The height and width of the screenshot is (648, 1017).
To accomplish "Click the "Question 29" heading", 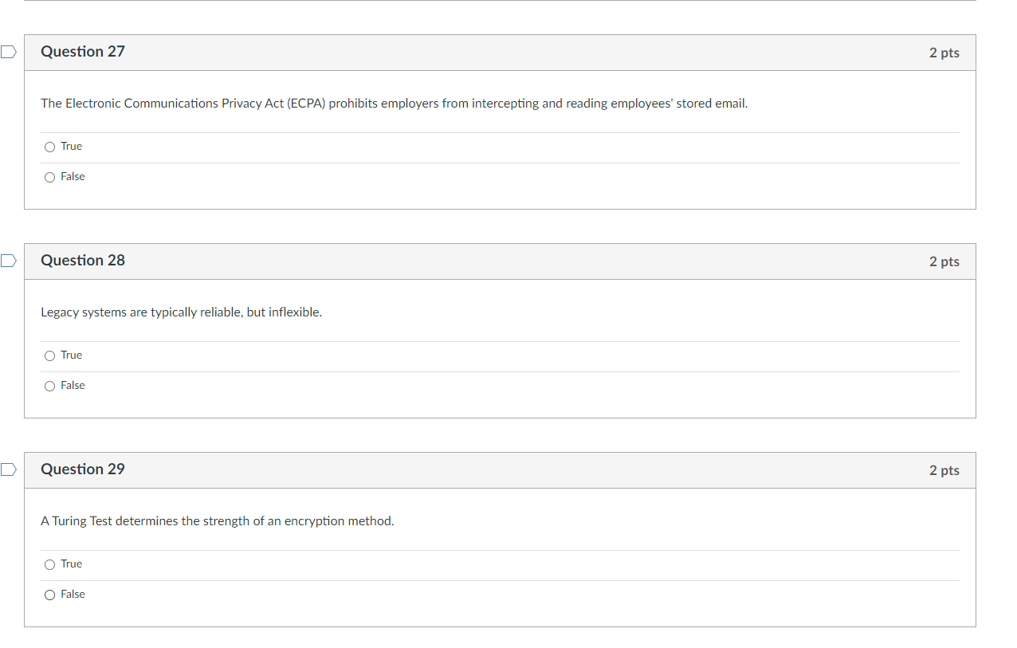I will [x=83, y=469].
